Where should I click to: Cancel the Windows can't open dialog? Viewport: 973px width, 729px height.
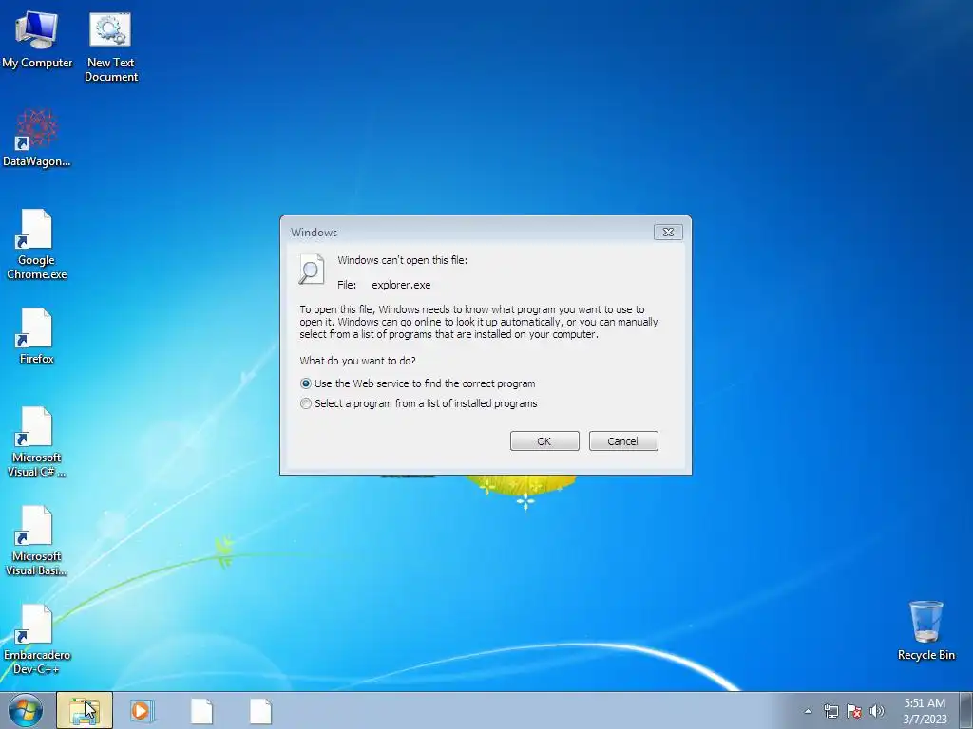tap(623, 441)
